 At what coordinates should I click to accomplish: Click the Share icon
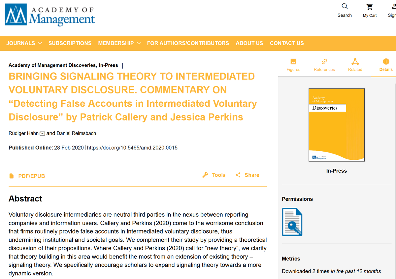(x=238, y=175)
